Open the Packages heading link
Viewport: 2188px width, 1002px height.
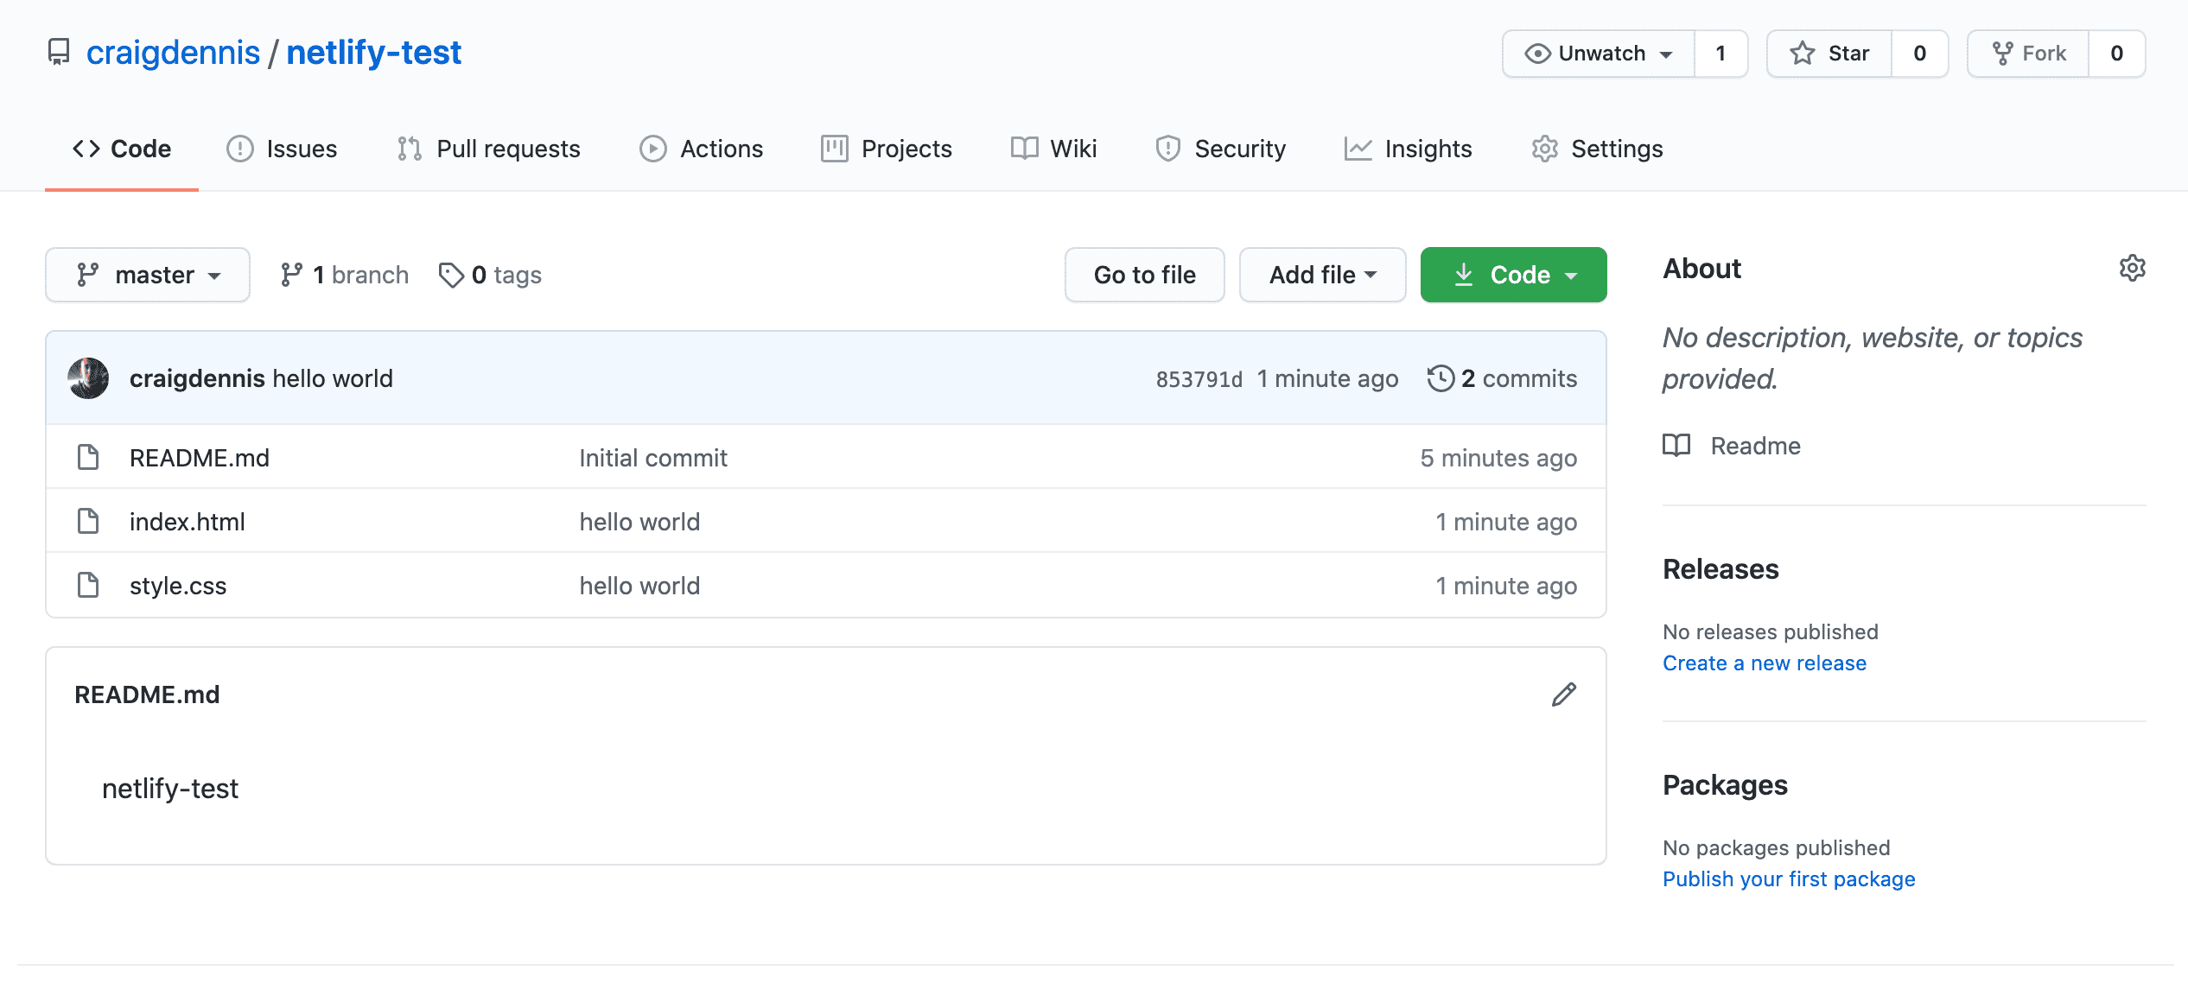pyautogui.click(x=1725, y=785)
